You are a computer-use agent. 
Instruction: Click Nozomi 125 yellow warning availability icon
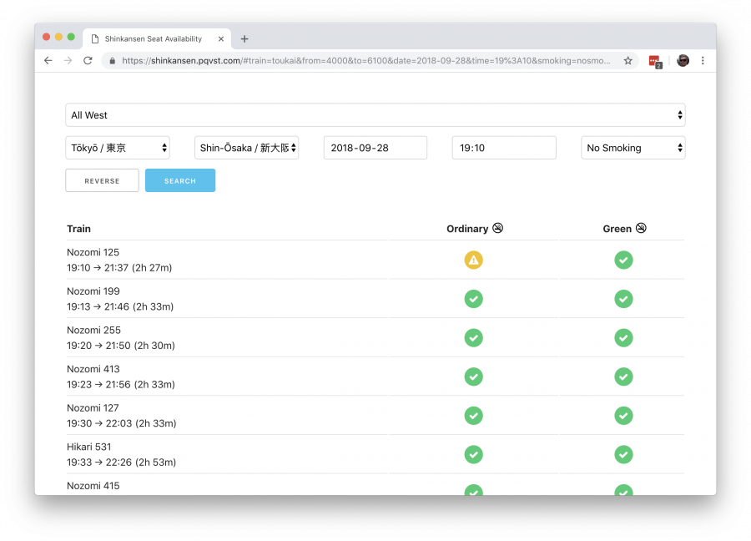pyautogui.click(x=473, y=260)
